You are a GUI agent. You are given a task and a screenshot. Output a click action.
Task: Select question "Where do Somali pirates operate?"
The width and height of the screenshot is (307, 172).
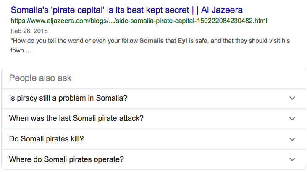coord(66,159)
